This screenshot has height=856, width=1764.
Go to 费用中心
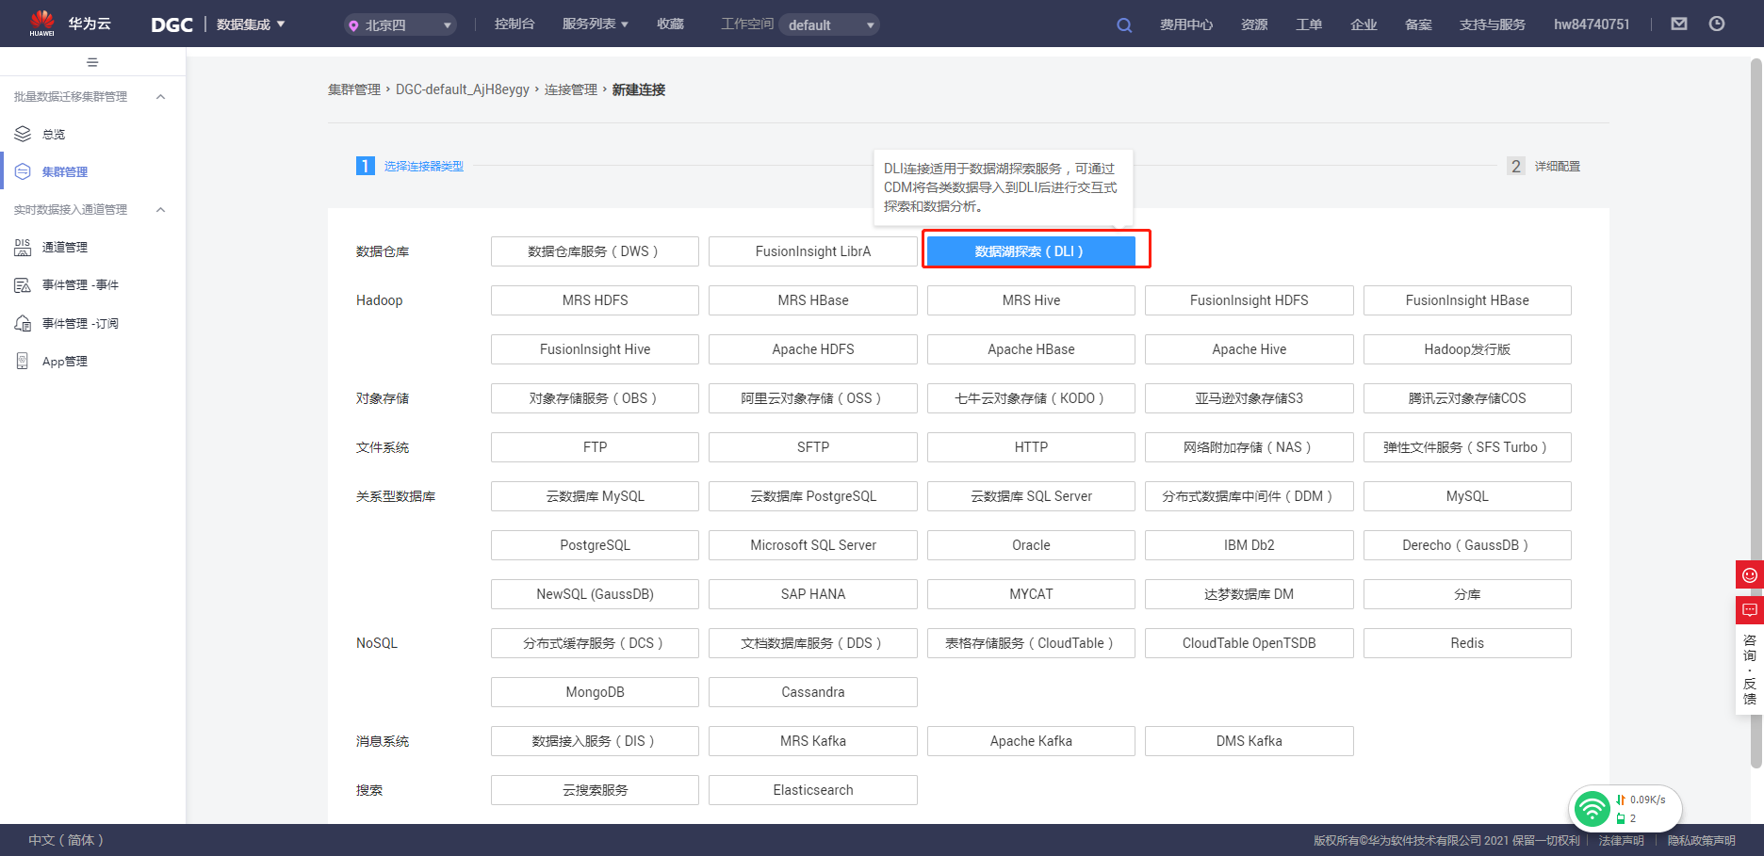[1186, 24]
